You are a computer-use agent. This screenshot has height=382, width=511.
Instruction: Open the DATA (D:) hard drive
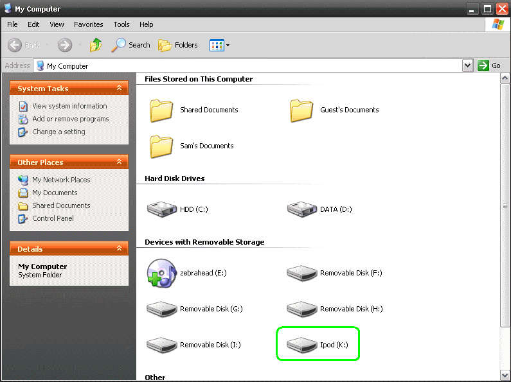302,209
